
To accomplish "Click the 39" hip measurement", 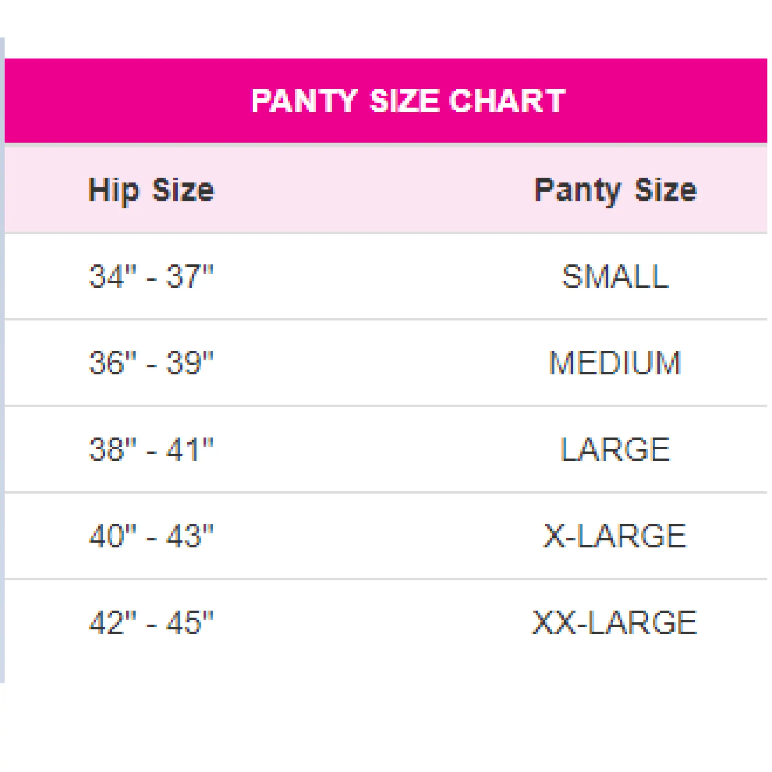I will 189,362.
